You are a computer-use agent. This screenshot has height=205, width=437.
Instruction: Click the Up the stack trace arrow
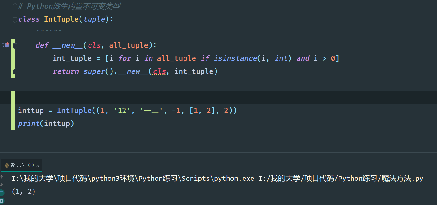[x=2, y=177]
